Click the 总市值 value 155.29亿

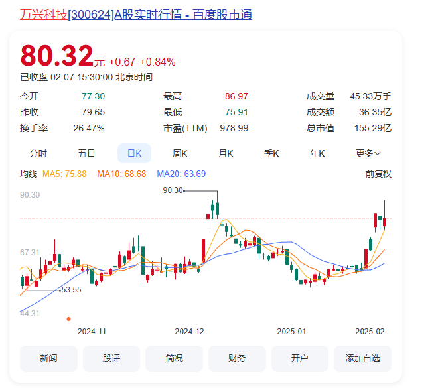tap(373, 128)
